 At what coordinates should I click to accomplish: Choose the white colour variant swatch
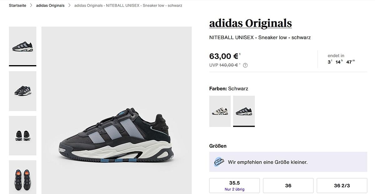click(x=220, y=111)
